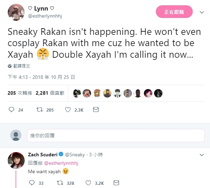The height and width of the screenshot is (188, 210).
Task: Open the pink @estherlynnhhj mention in reply
Action: tap(61, 163)
